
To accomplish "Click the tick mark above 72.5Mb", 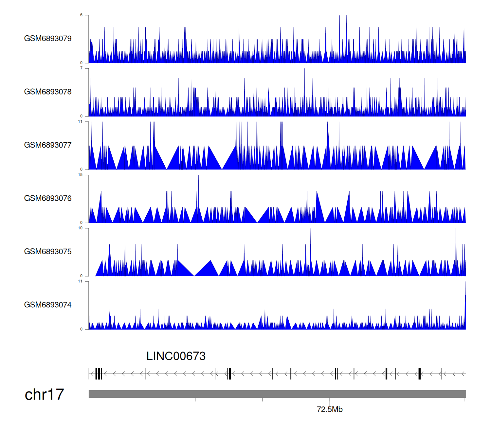I will (x=330, y=401).
